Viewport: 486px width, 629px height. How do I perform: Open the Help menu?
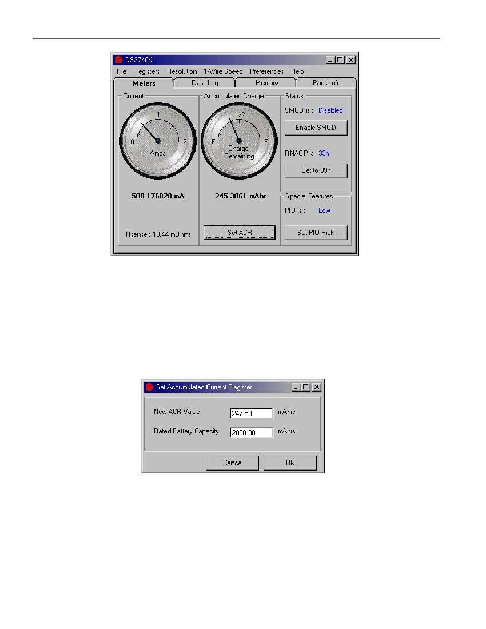(x=297, y=71)
